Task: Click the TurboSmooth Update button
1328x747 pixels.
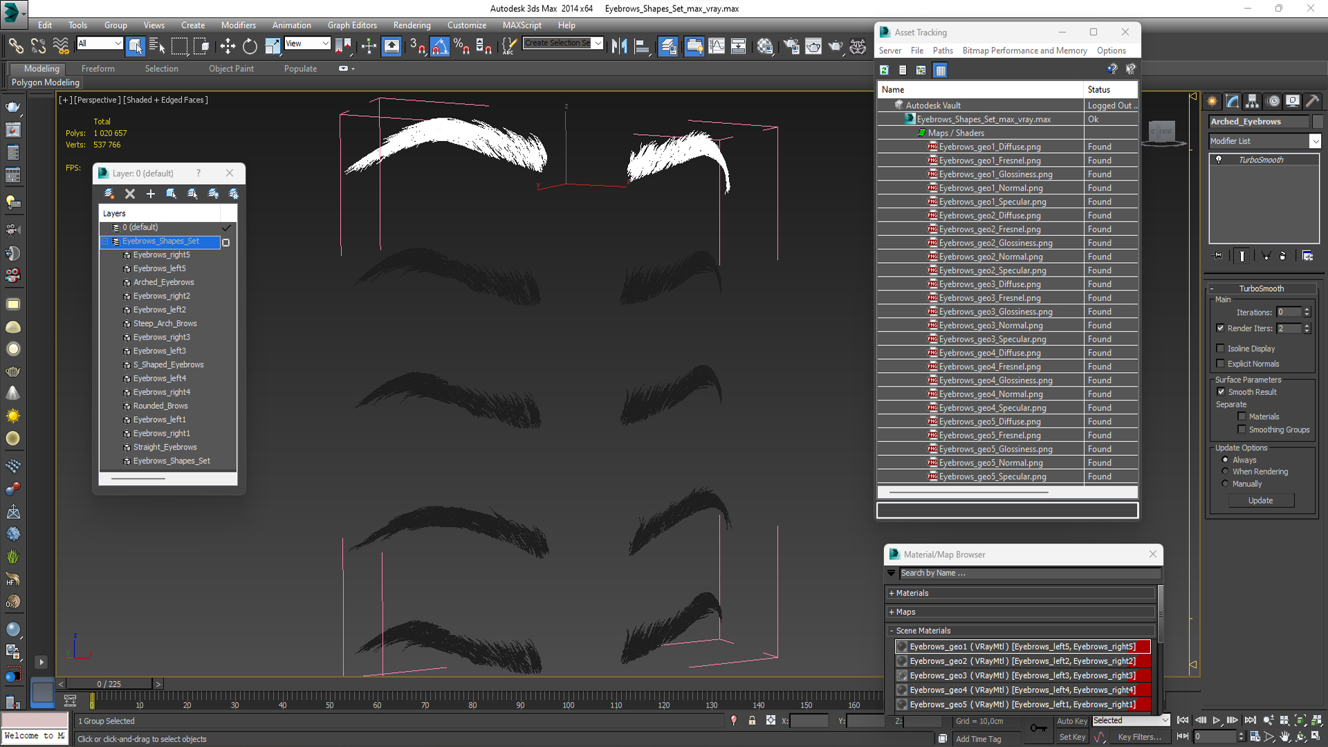Action: (1260, 500)
